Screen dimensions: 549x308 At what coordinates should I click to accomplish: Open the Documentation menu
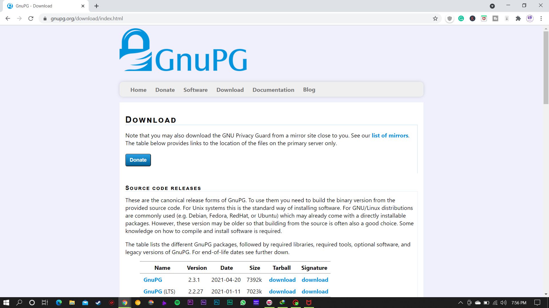tap(273, 90)
